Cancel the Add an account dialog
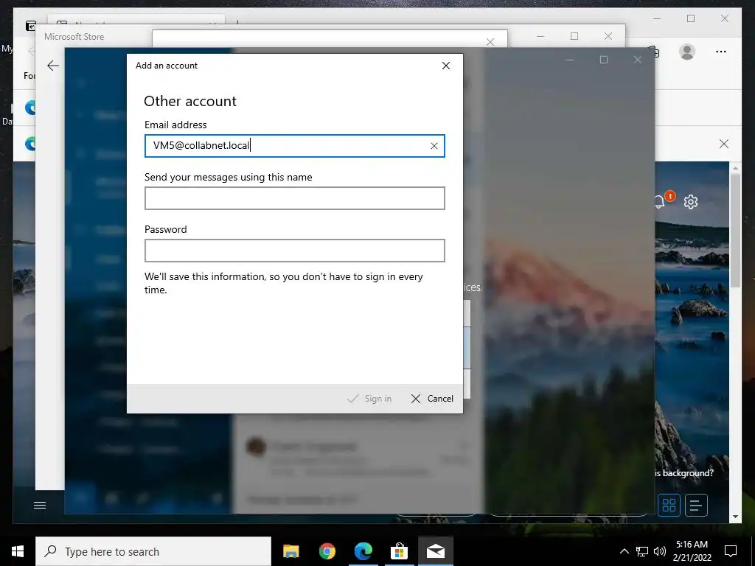Viewport: 755px width, 566px height. (x=432, y=399)
